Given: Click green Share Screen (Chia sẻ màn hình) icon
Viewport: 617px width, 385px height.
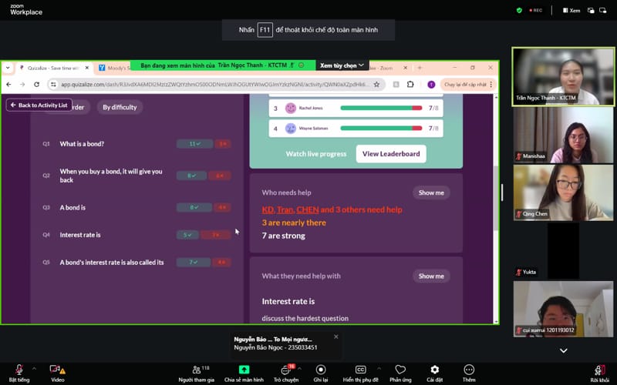Looking at the screenshot, I should 244,370.
